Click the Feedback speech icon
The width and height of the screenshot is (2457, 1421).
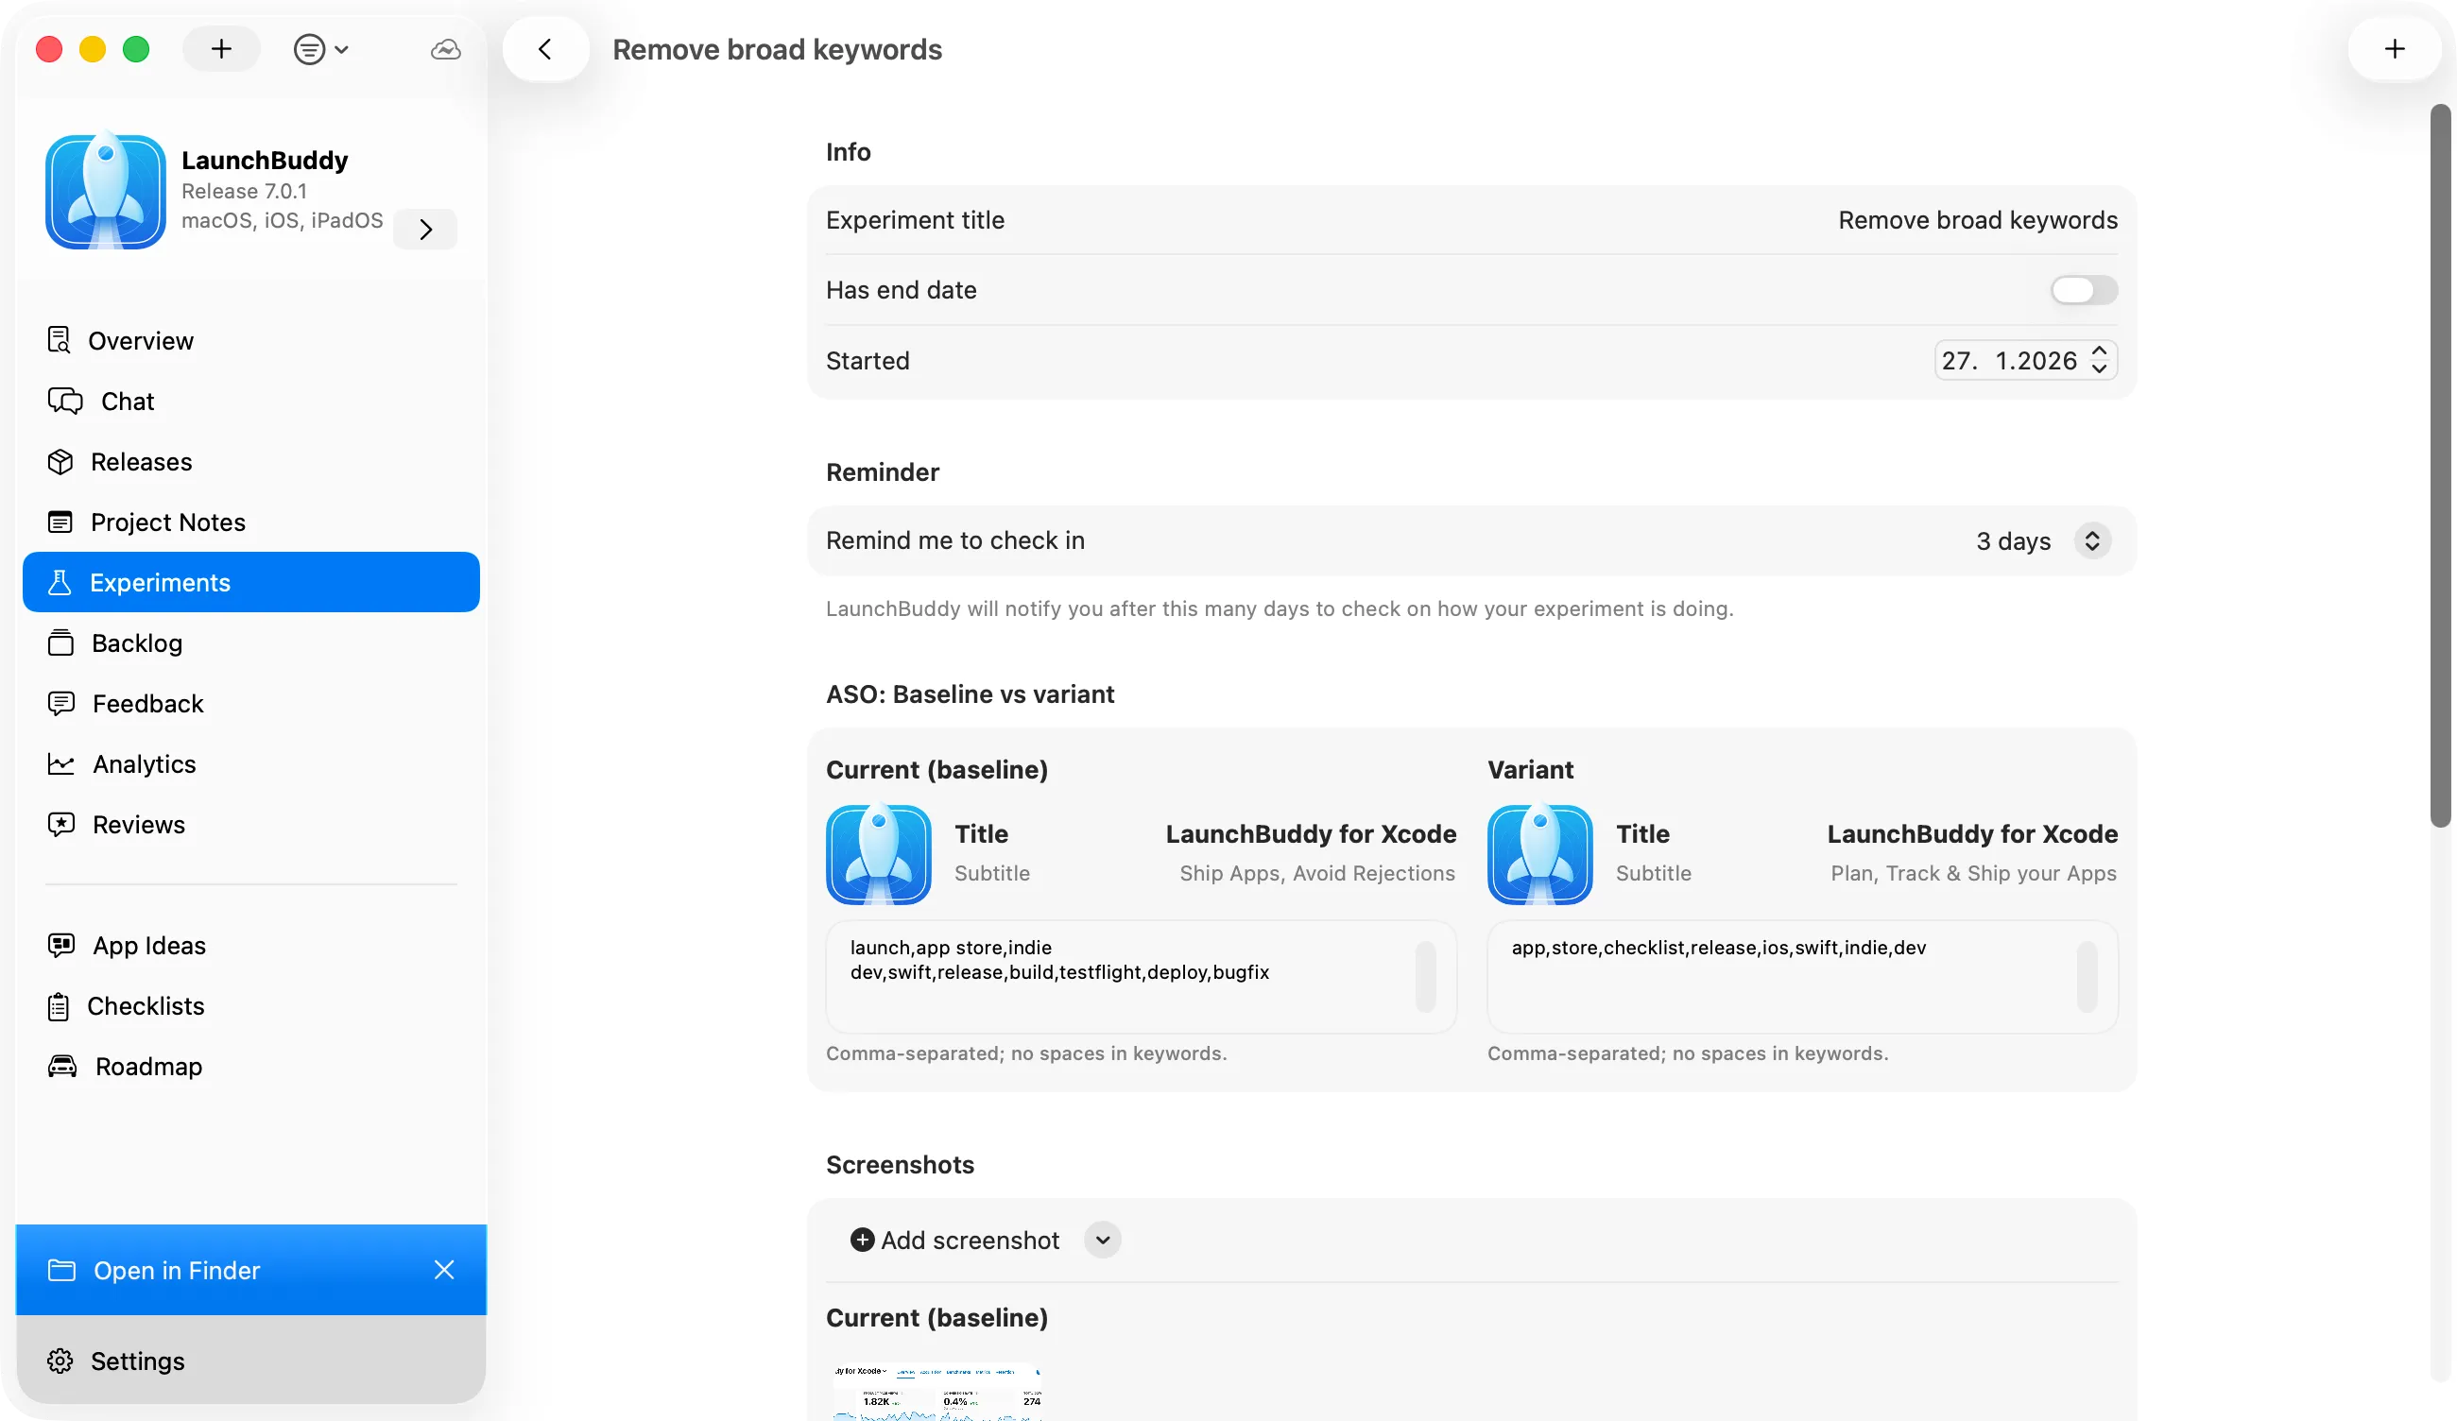click(60, 703)
